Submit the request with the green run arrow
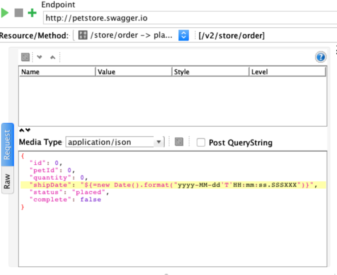 click(5, 13)
